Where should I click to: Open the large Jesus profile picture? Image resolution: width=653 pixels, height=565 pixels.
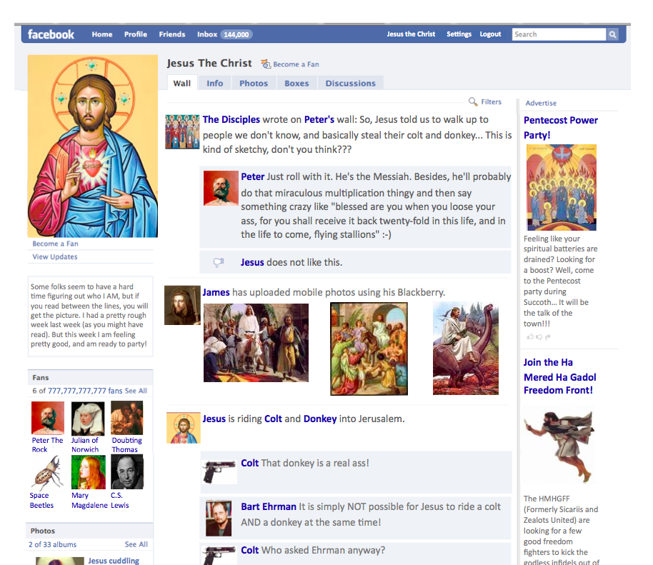click(93, 146)
